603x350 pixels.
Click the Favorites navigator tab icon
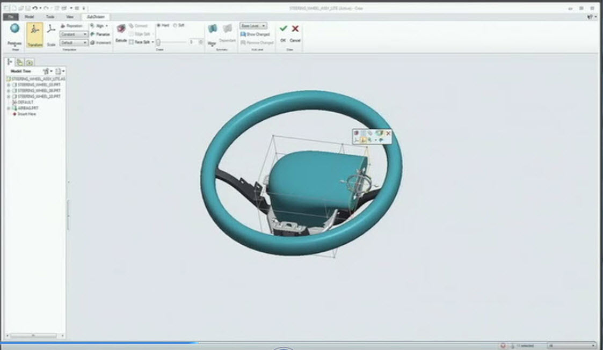[29, 62]
